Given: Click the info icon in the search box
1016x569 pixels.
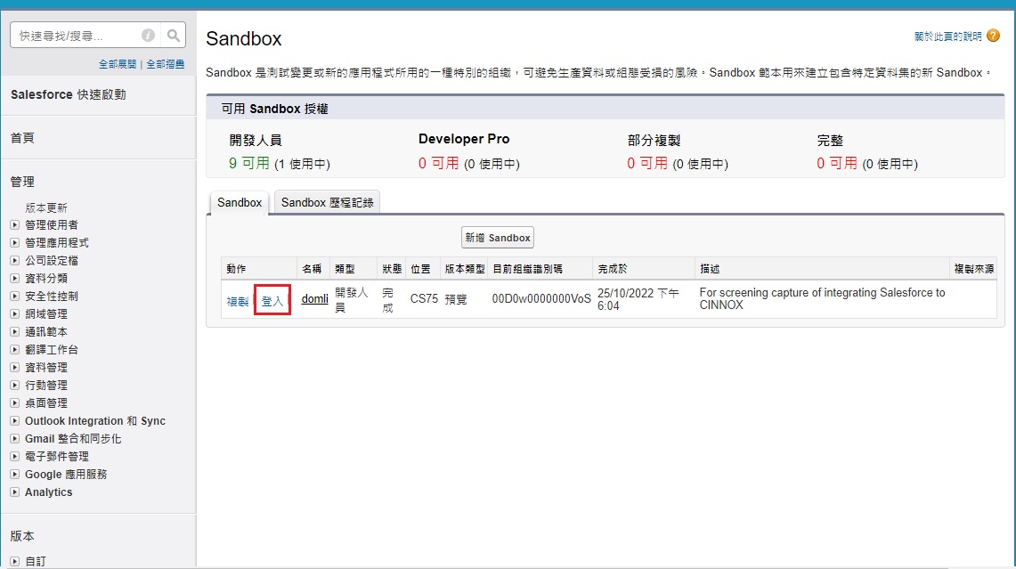Looking at the screenshot, I should coord(149,36).
